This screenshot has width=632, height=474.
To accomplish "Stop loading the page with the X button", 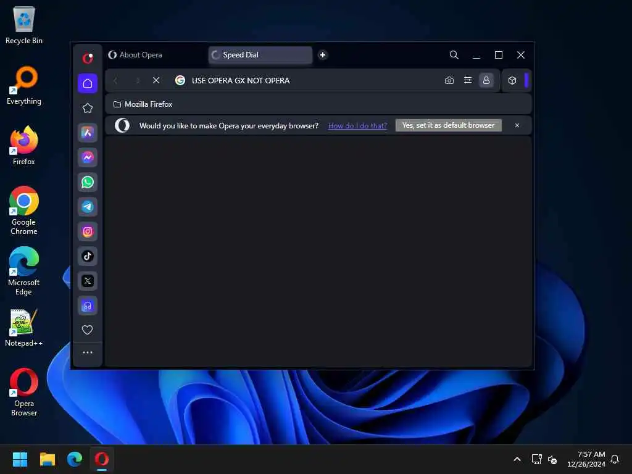I will pos(156,81).
